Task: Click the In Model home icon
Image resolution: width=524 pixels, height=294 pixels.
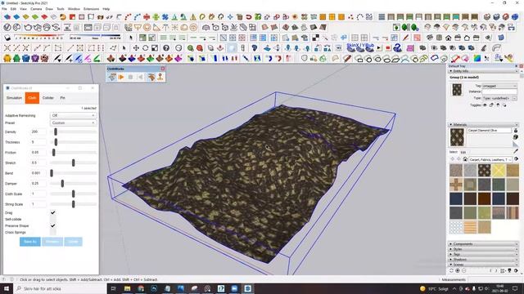Action: [465, 159]
